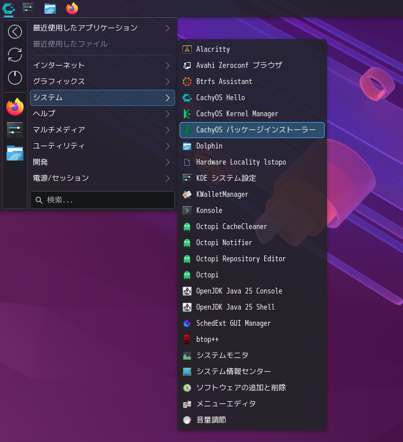The width and height of the screenshot is (403, 442).
Task: Expand ユーティリティ category chevron
Action: click(168, 146)
